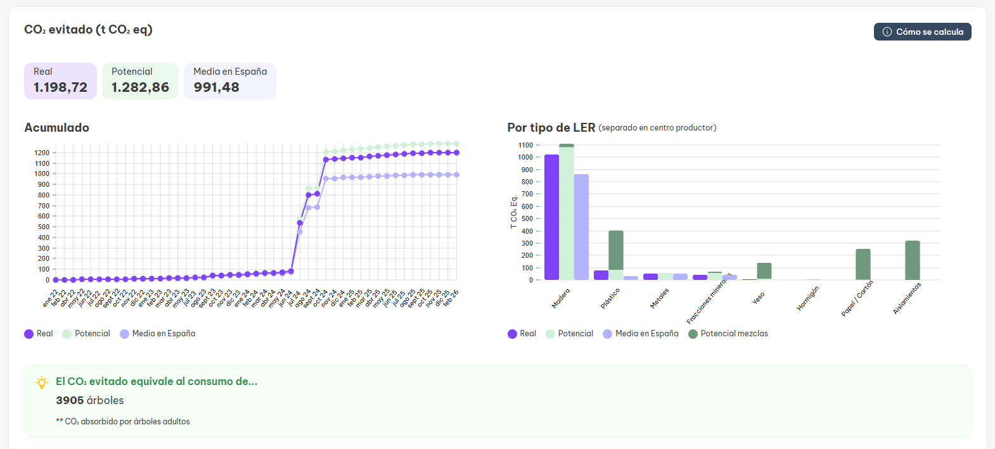
Task: Toggle Media en España in Acumulado legend
Action: tap(157, 334)
